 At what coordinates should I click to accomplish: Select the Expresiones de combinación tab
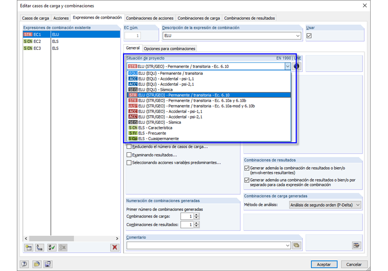[x=97, y=17]
